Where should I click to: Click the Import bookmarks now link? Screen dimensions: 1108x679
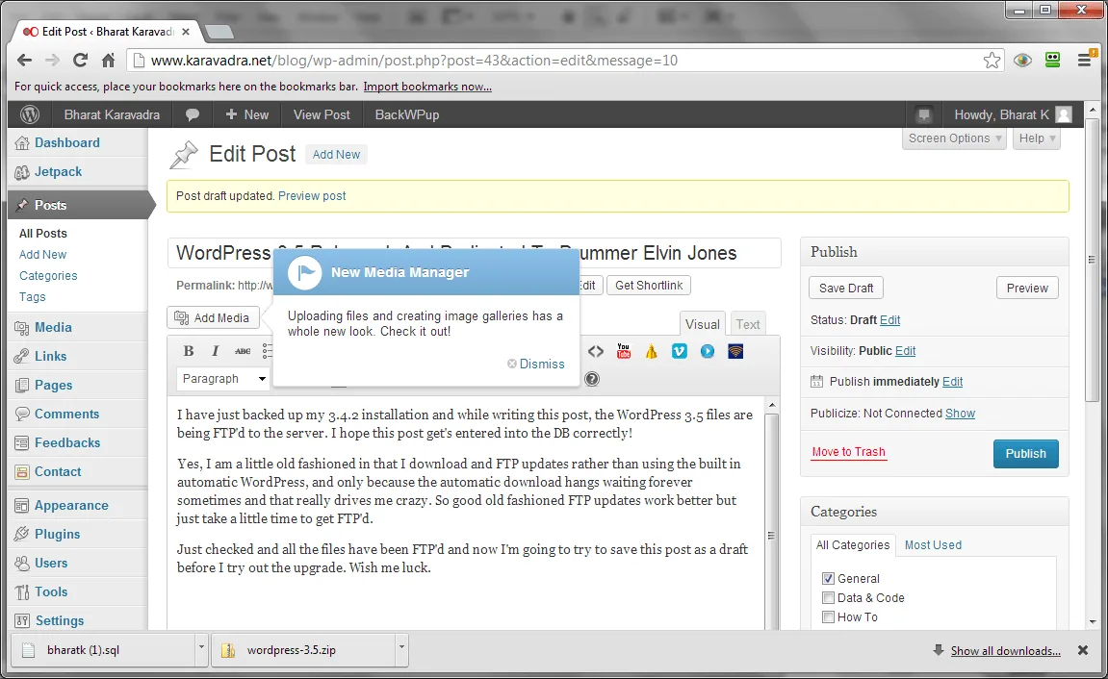pos(427,87)
